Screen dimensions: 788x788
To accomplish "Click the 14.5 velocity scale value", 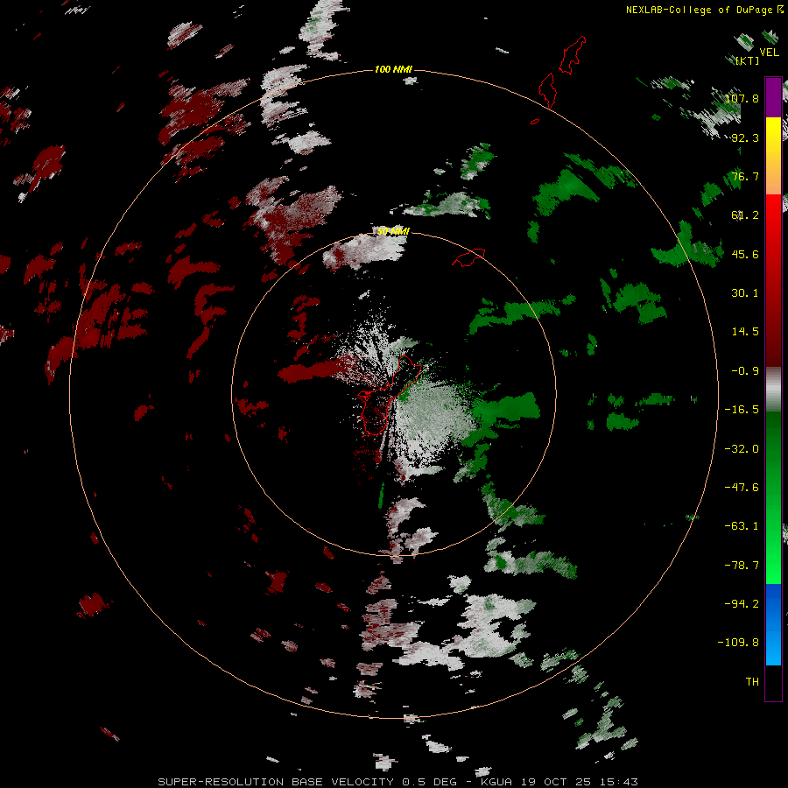I will click(x=745, y=331).
